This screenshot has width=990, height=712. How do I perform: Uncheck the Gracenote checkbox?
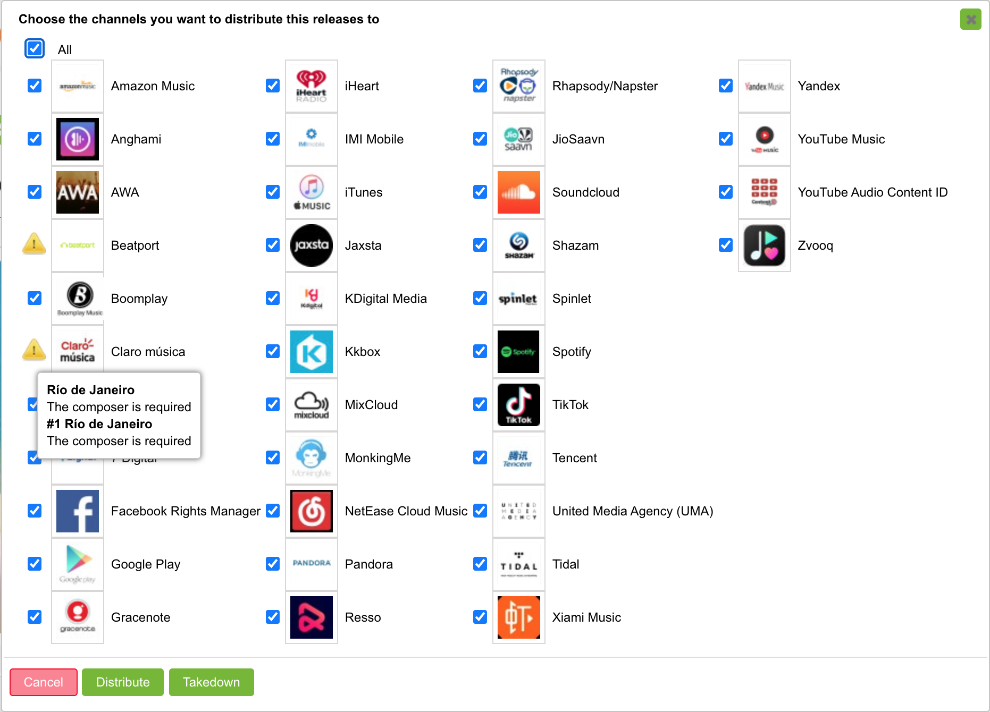35,617
